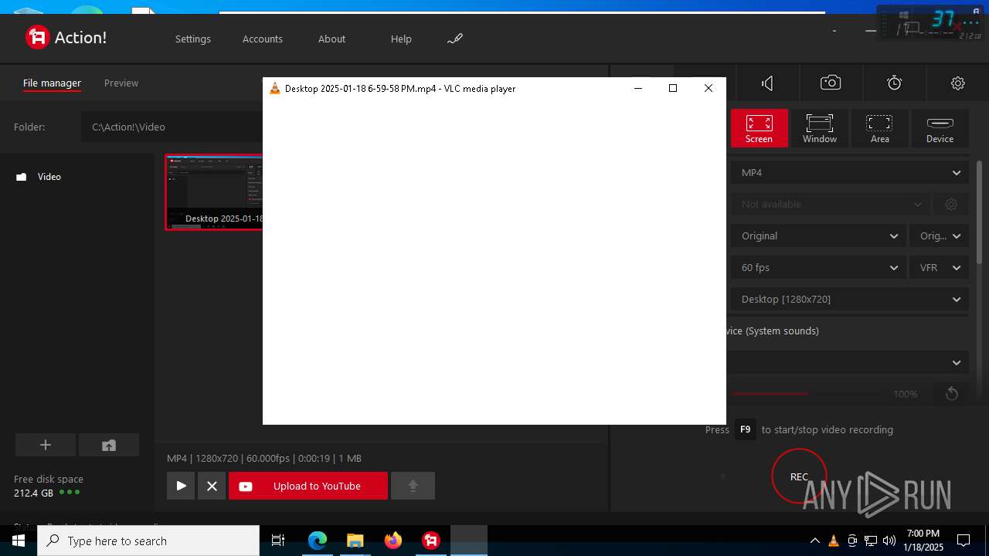989x556 pixels.
Task: Launch Microsoft Edge from the taskbar
Action: click(x=318, y=541)
